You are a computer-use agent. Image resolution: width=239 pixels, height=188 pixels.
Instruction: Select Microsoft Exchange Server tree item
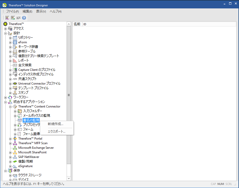36,148
